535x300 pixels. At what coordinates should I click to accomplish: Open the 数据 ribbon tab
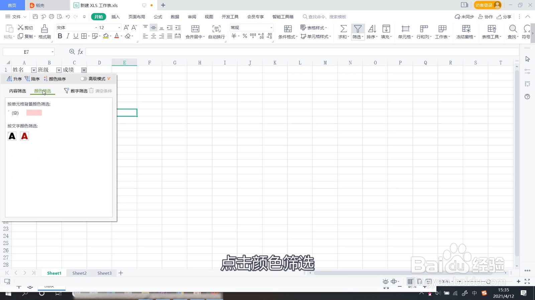tap(175, 17)
